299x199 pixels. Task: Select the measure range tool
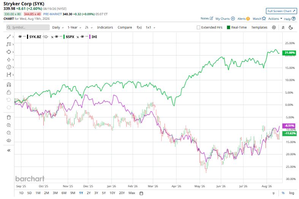point(9,75)
